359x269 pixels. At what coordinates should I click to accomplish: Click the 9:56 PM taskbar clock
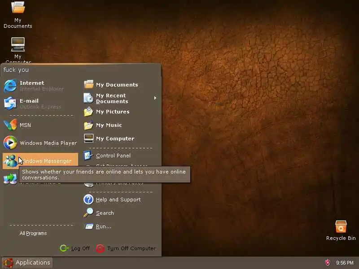pyautogui.click(x=345, y=263)
